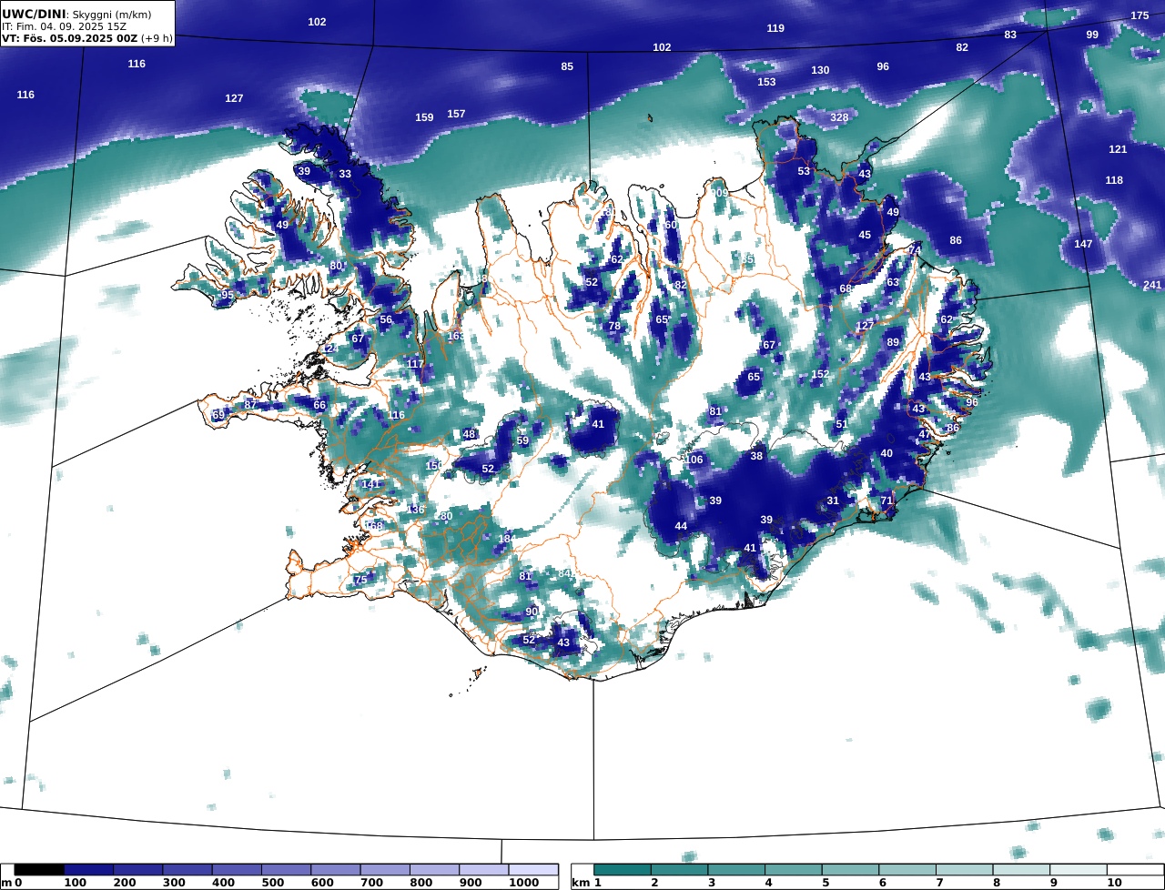Click the visibility value 99 on the map
This screenshot has width=1165, height=890.
pos(1092,34)
